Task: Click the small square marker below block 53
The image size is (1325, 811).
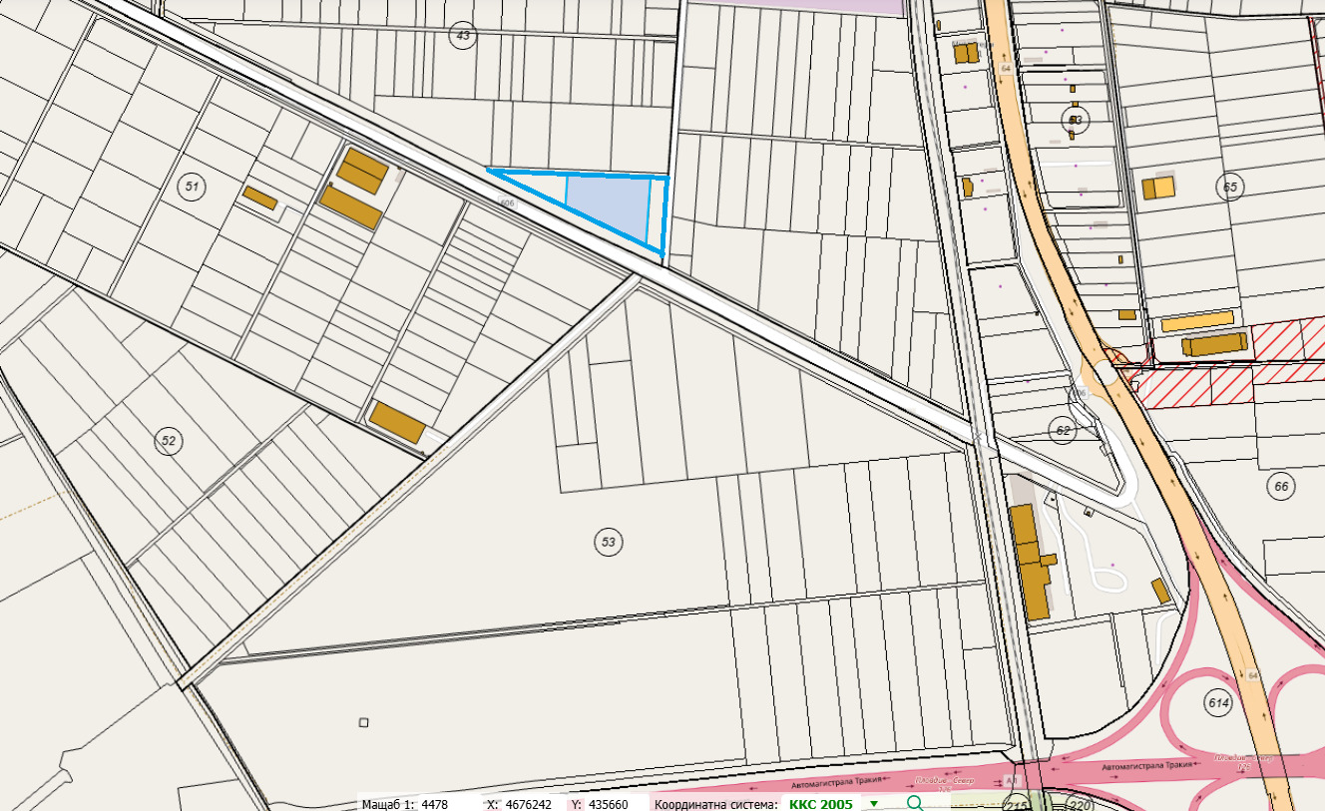Action: (x=364, y=722)
